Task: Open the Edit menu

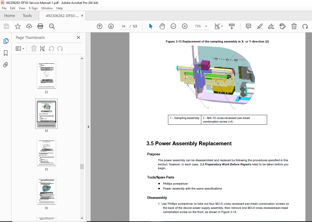Action: [x=12, y=8]
